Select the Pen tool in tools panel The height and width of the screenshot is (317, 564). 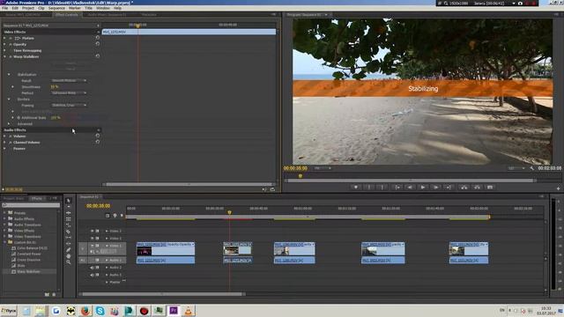tap(69, 250)
